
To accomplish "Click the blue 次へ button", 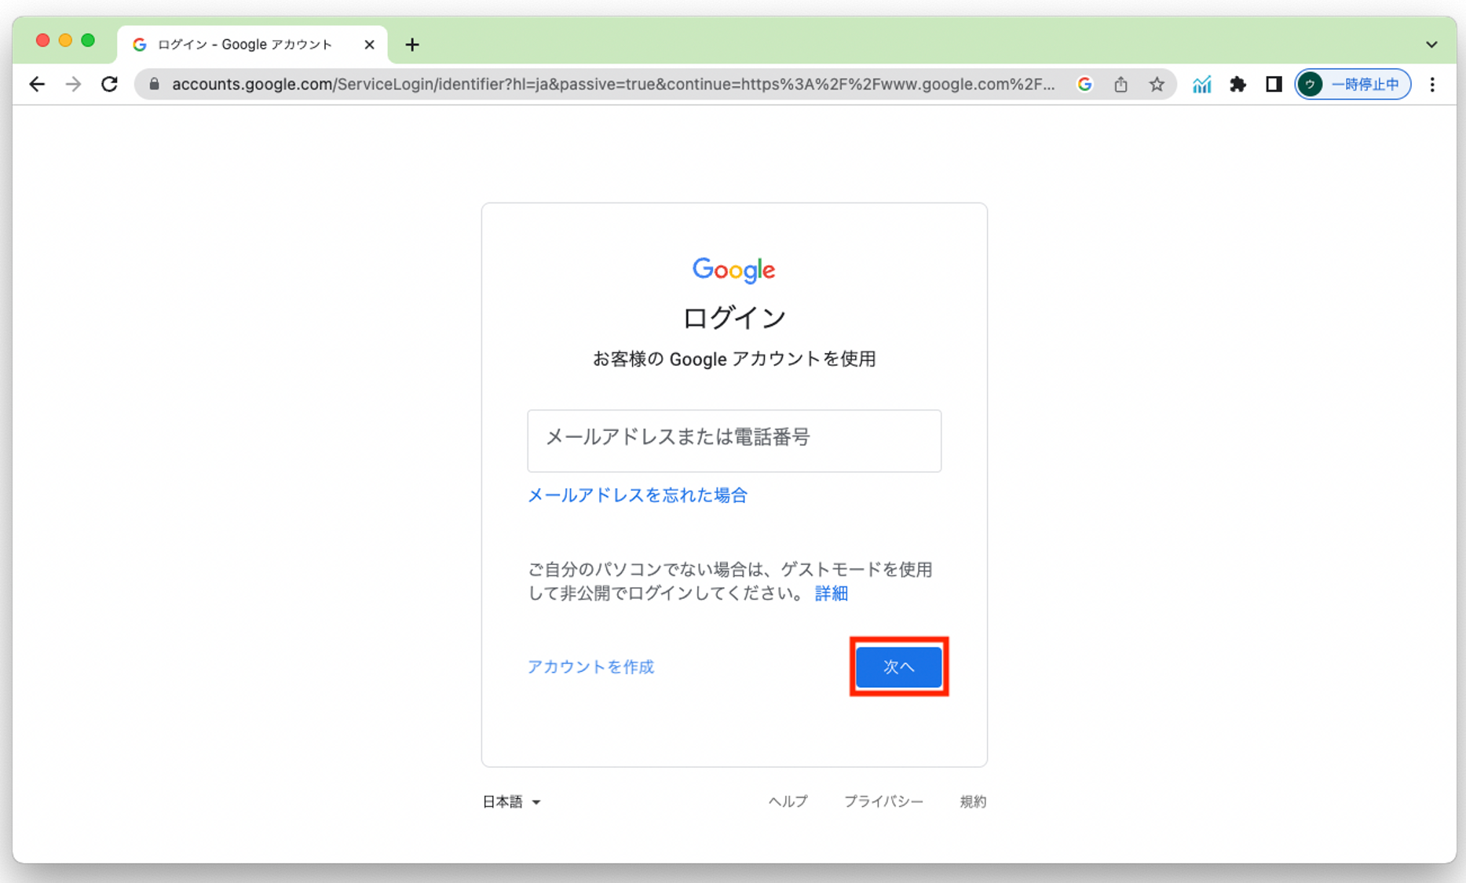I will pyautogui.click(x=898, y=666).
